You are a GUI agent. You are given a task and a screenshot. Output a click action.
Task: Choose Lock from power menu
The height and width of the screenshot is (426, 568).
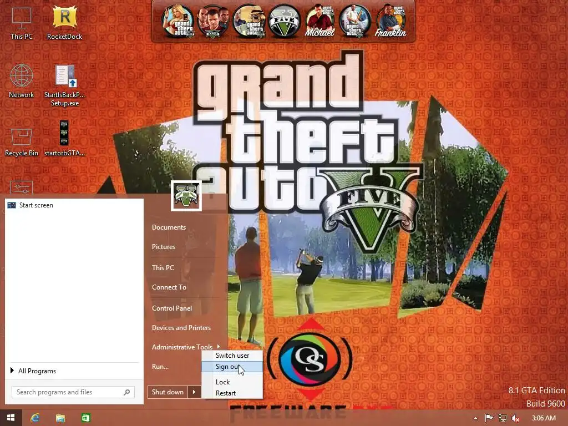pyautogui.click(x=232, y=382)
